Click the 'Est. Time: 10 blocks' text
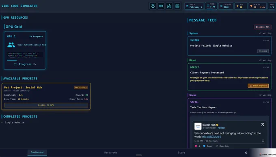Image resolution: width=276 pixels, height=157 pixels. click(16, 99)
